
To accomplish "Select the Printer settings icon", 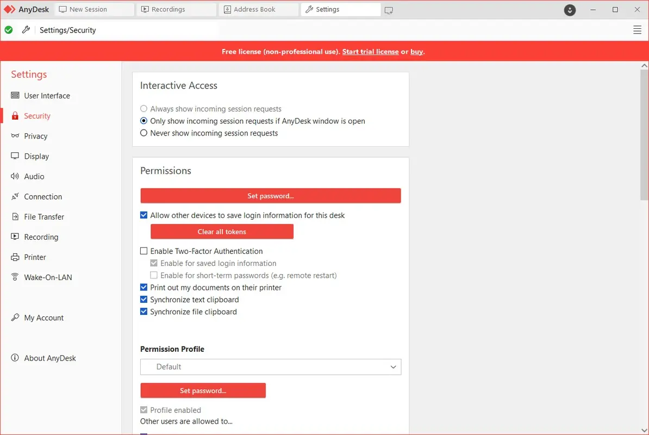I will pos(14,257).
